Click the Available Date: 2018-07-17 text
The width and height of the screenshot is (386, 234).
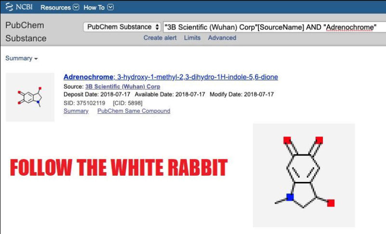[170, 95]
